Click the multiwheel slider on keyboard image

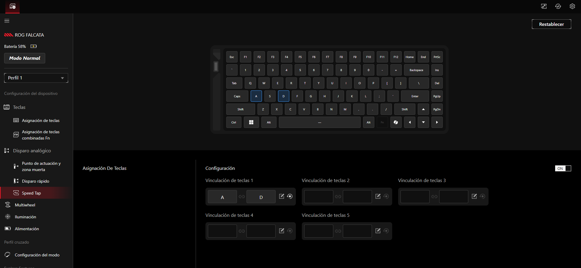pos(216,66)
